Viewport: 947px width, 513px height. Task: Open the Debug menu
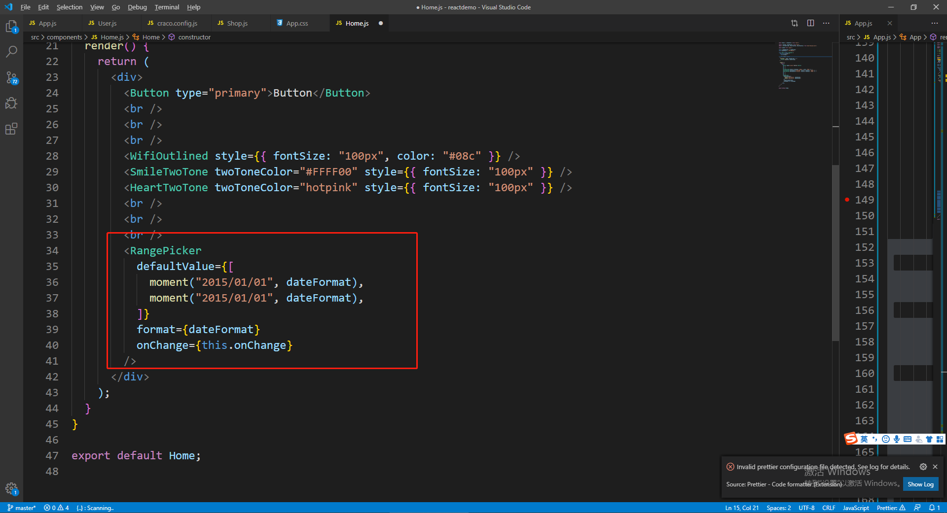137,7
